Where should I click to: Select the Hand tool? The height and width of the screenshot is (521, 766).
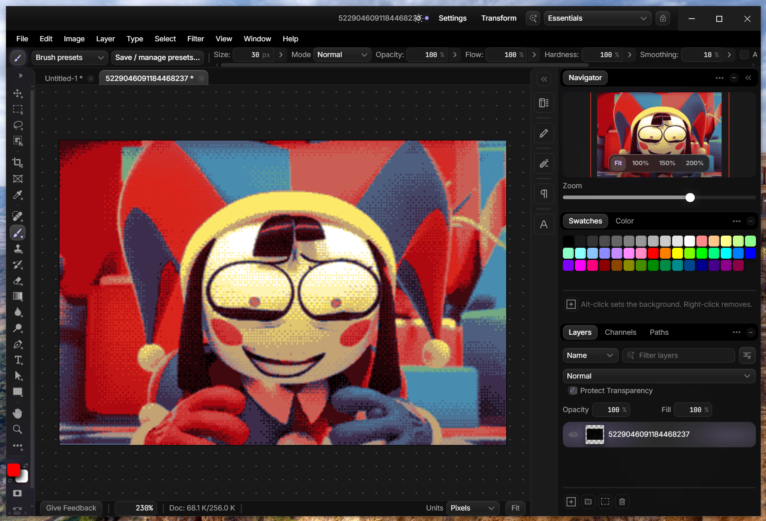(x=18, y=413)
